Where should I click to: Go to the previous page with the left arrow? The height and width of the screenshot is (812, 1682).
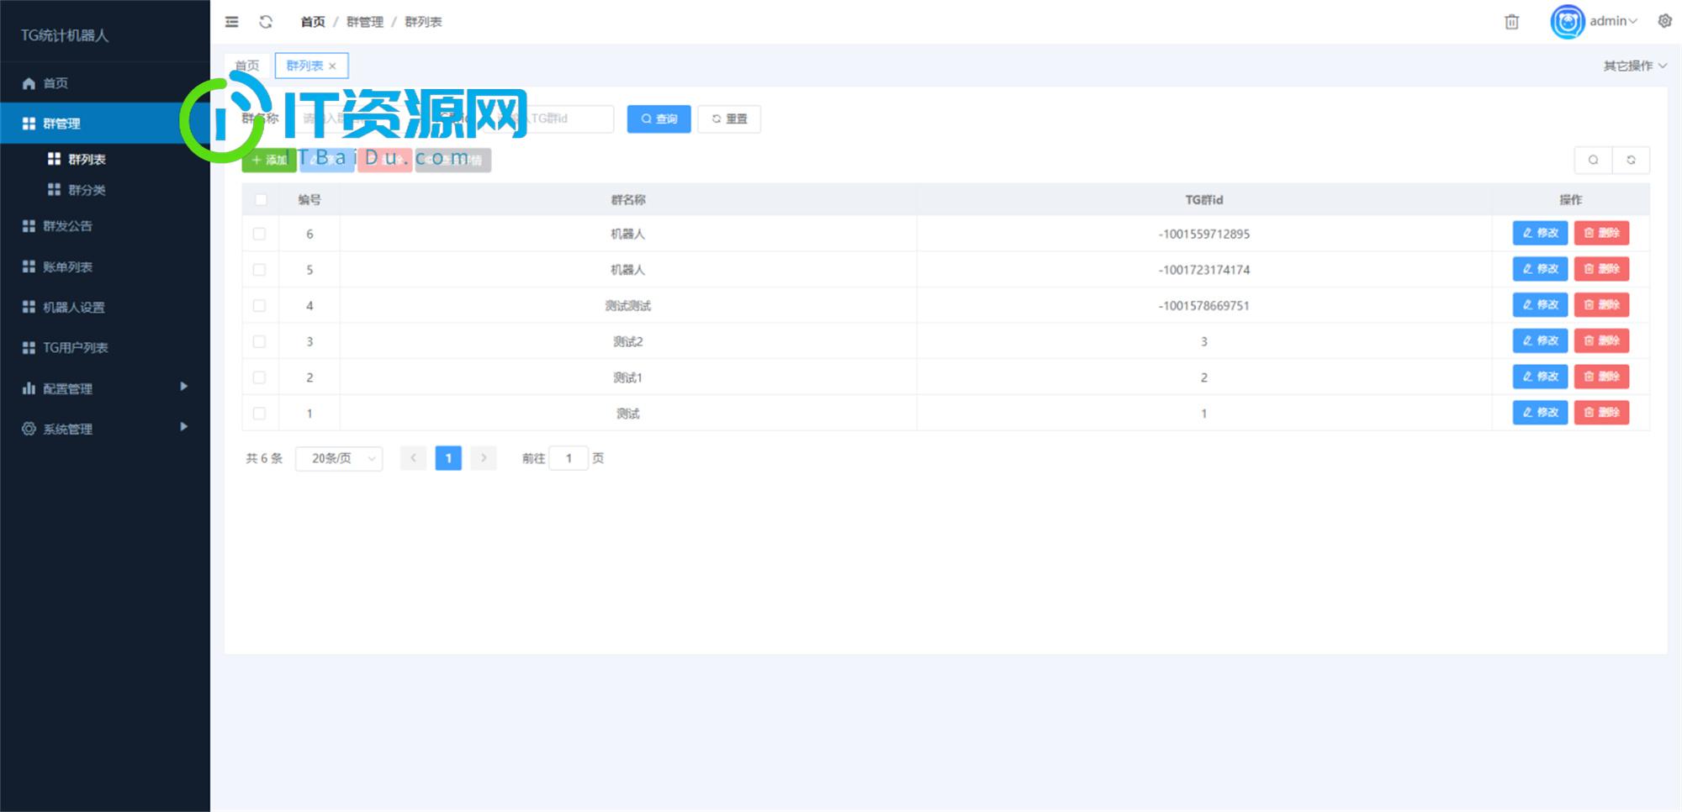coord(413,458)
